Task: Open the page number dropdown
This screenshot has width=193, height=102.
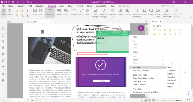Action: [25, 100]
